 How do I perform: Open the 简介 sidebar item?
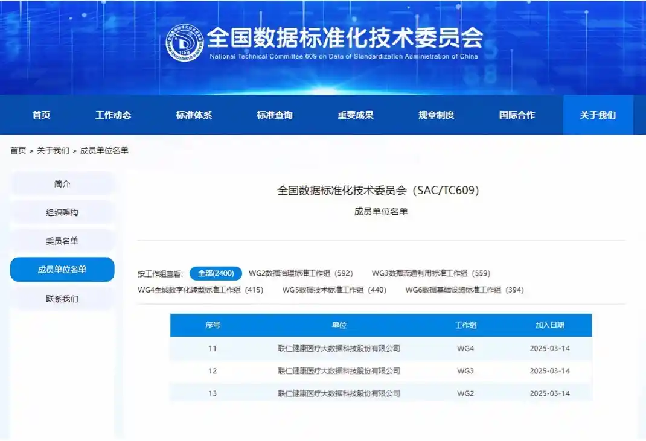pos(62,183)
